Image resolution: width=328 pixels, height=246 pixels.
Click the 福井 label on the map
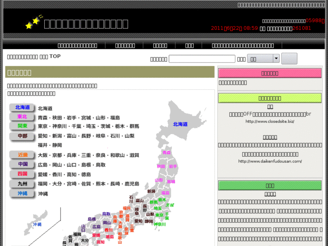(x=127, y=208)
